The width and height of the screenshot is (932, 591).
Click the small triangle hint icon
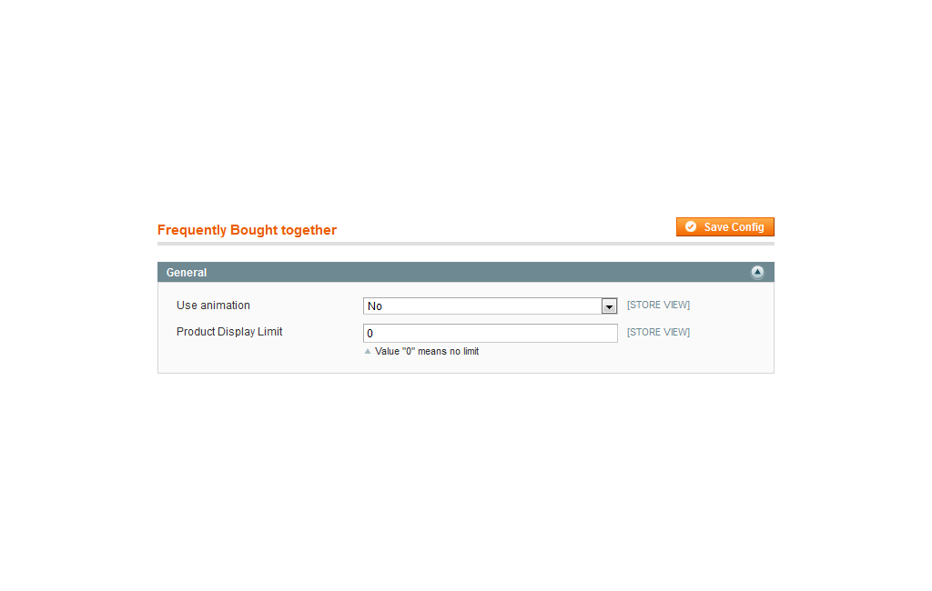pos(368,351)
